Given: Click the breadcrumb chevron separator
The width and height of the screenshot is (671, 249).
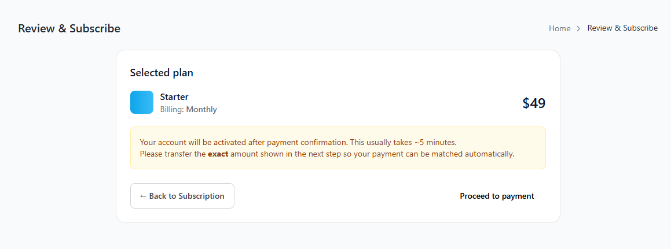Looking at the screenshot, I should click(578, 28).
